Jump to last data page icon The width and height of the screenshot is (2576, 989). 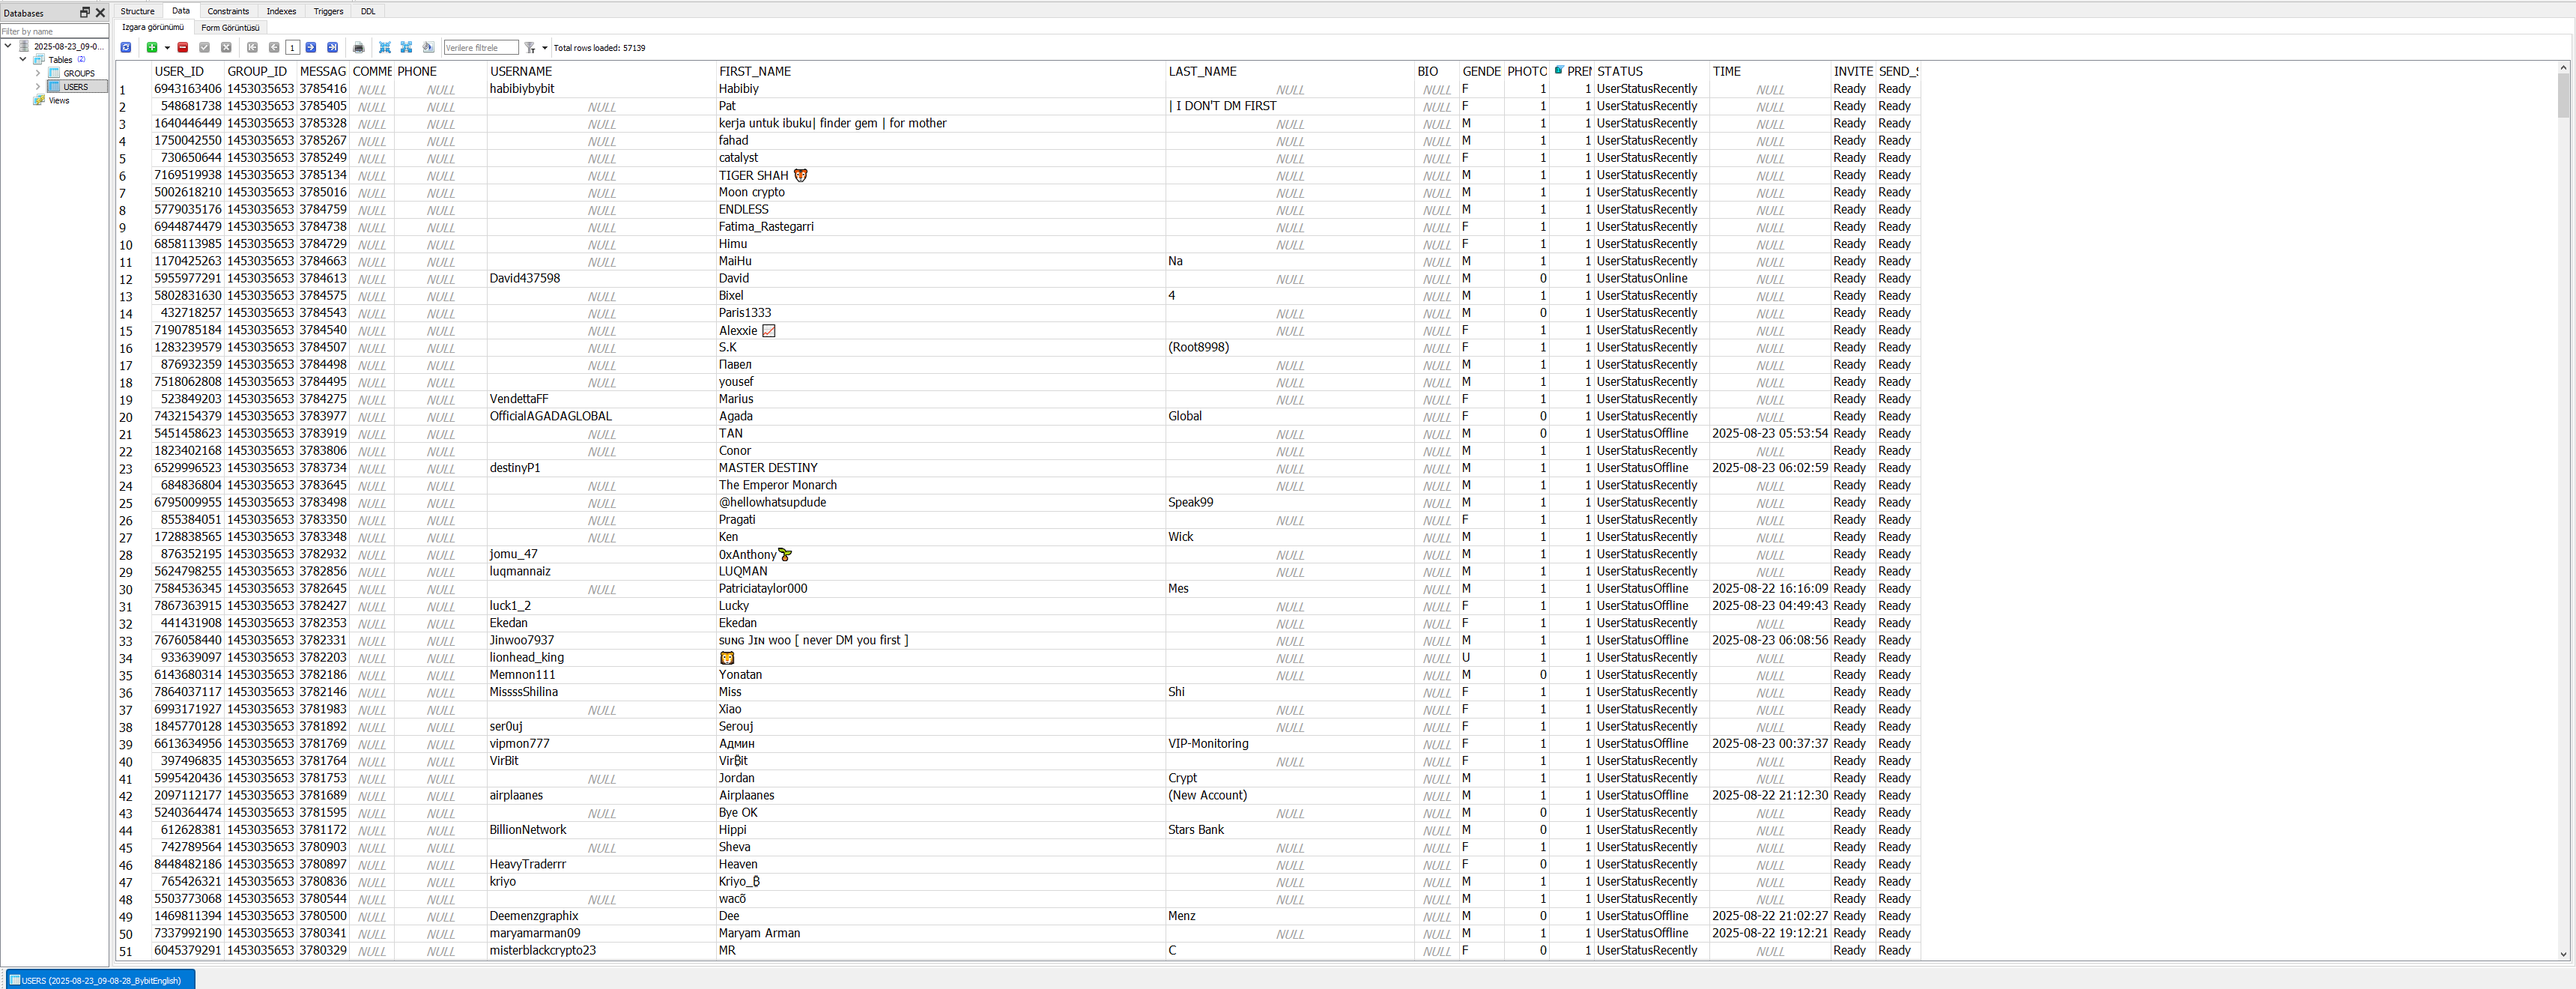pos(332,47)
